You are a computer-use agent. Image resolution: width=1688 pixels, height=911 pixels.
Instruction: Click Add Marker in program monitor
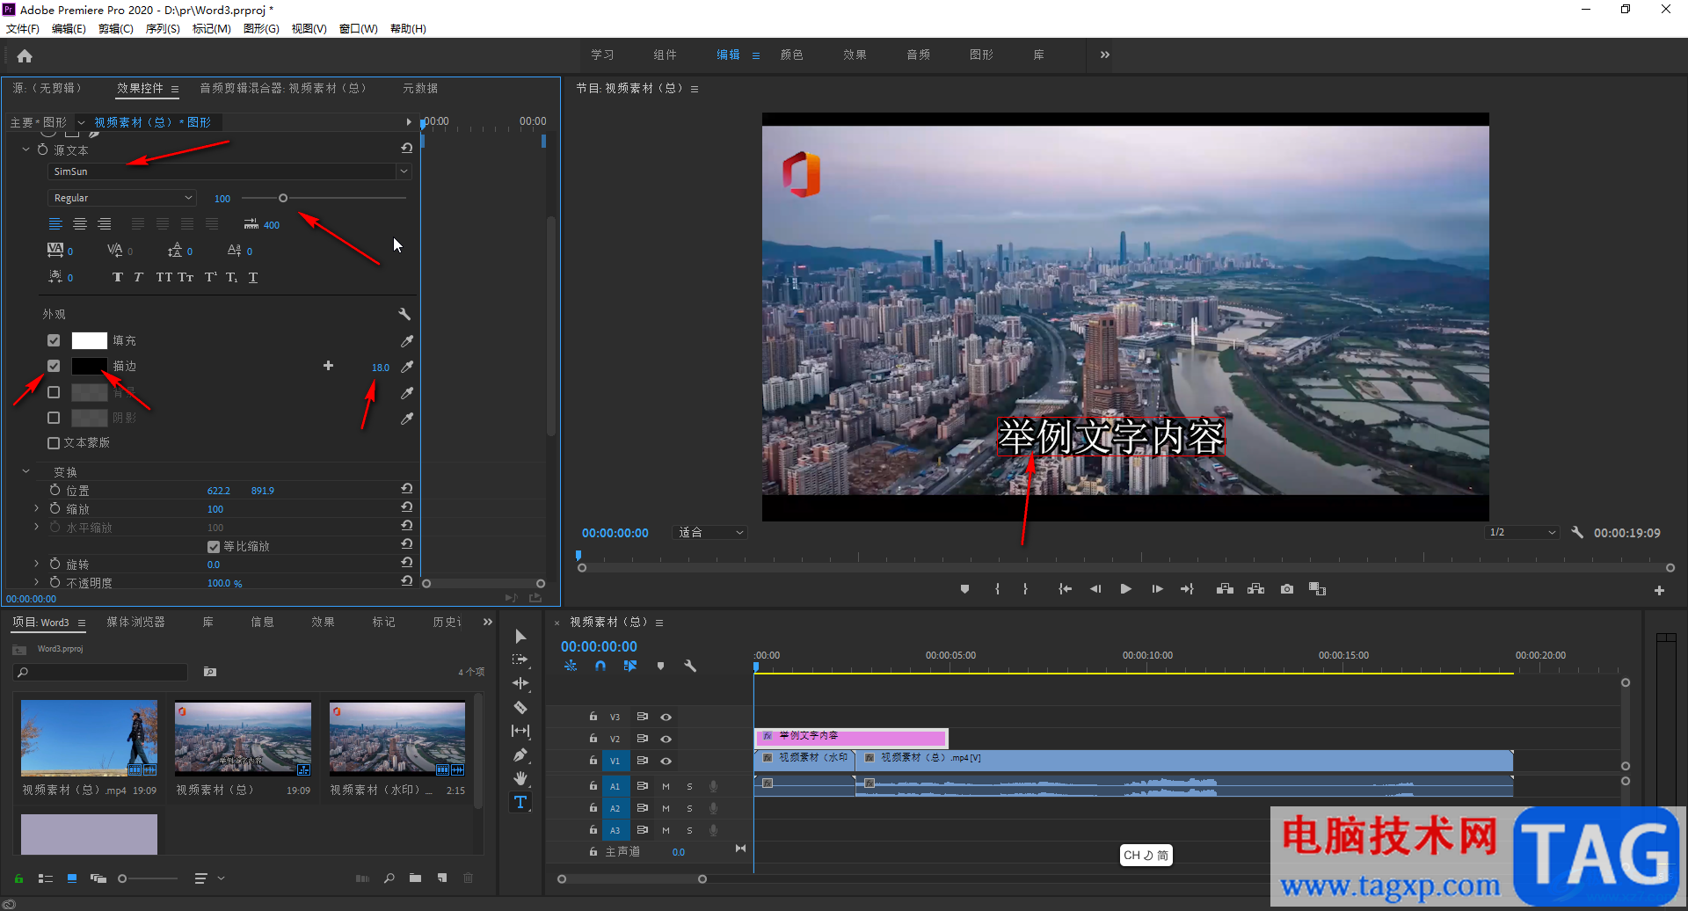[x=964, y=589]
